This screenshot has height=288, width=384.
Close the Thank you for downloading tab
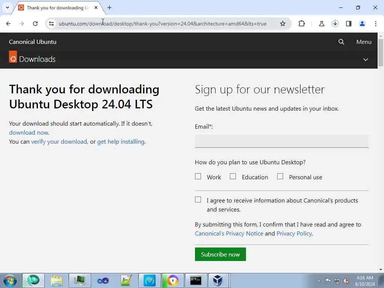96,7
